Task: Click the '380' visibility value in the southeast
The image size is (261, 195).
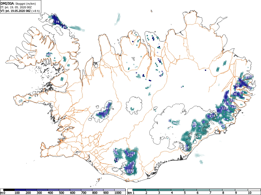Action: coord(222,124)
